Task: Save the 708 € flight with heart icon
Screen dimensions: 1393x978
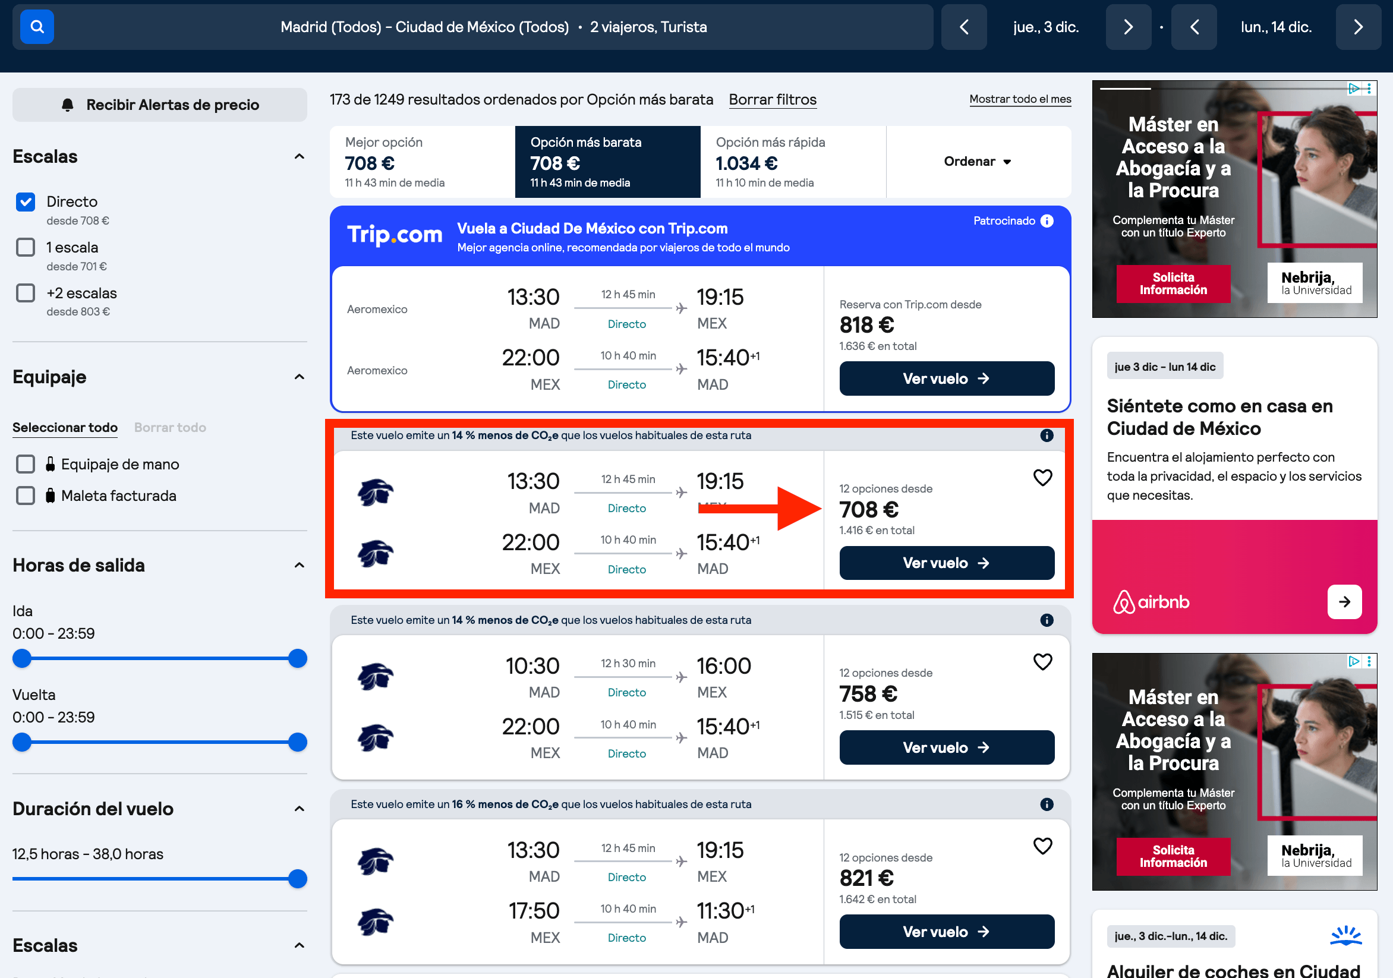Action: (x=1042, y=478)
